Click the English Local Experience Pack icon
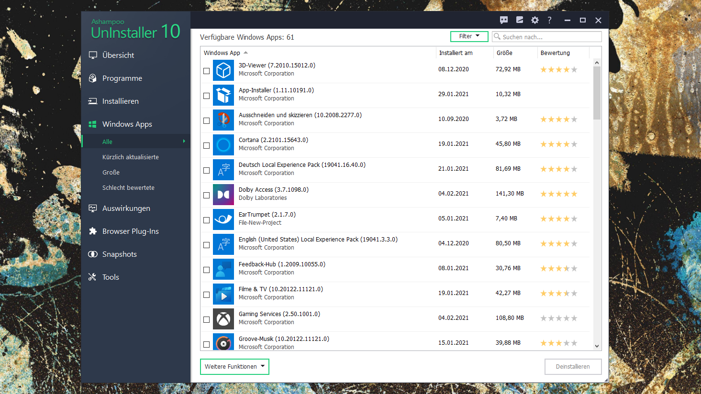Image resolution: width=701 pixels, height=394 pixels. point(223,244)
